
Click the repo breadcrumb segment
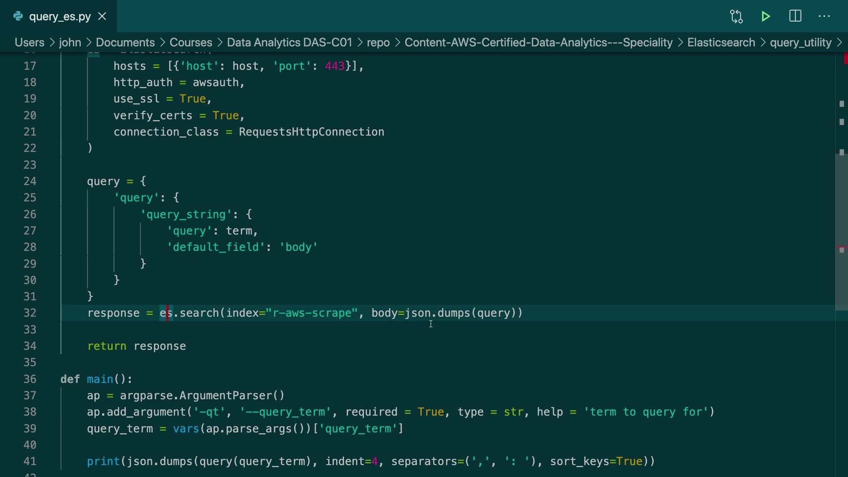(x=378, y=42)
